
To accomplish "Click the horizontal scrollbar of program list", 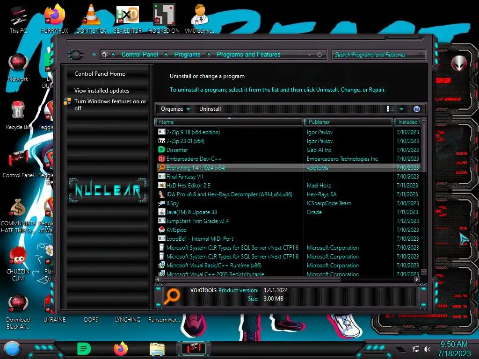I will 251,279.
